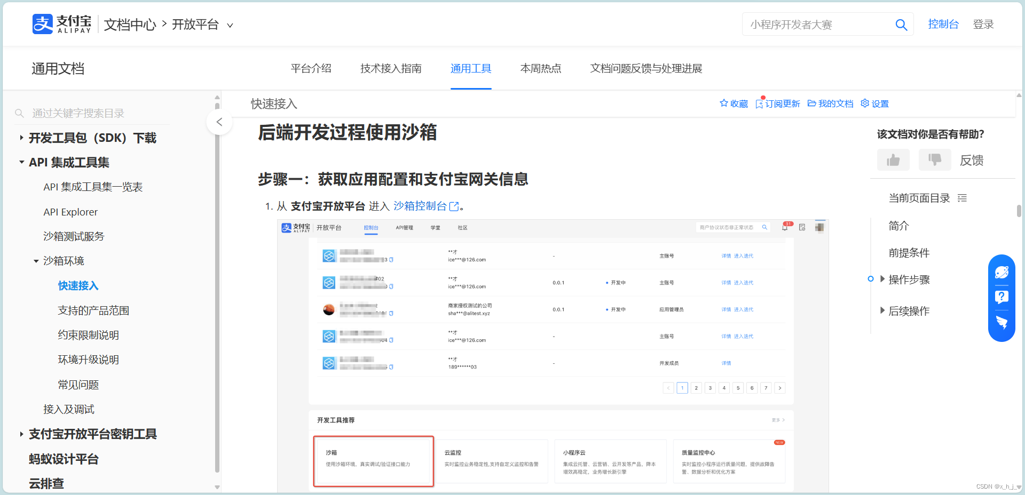Expand 开发工具包（SDK）下载 tree node

[21, 138]
